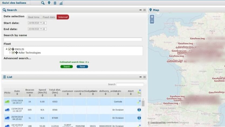Collapse the EKOLIS fleet tree node
The height and width of the screenshot is (127, 225).
pyautogui.click(x=6, y=49)
